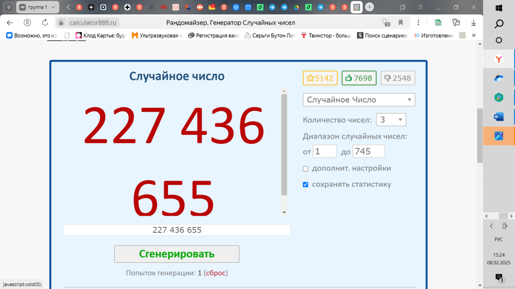515x289 pixels.
Task: Open the 'Случайное Число' generator type dropdown
Action: pyautogui.click(x=358, y=100)
